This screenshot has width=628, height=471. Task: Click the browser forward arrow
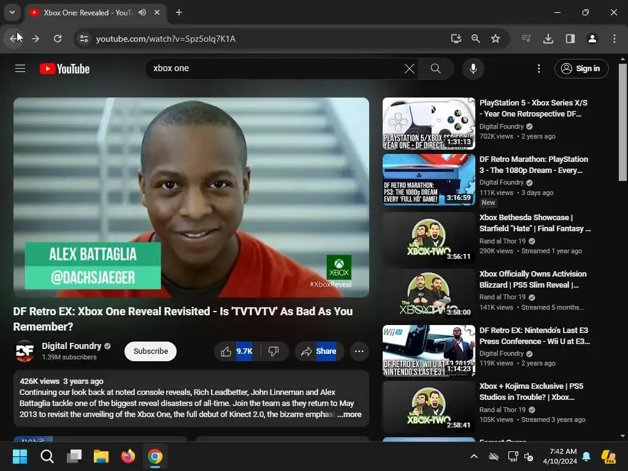36,39
